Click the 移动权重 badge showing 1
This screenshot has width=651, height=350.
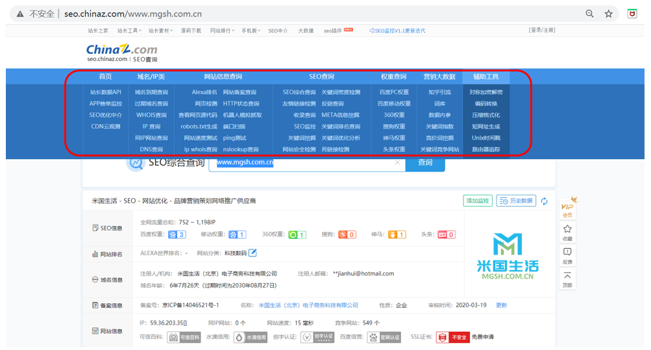pos(237,234)
